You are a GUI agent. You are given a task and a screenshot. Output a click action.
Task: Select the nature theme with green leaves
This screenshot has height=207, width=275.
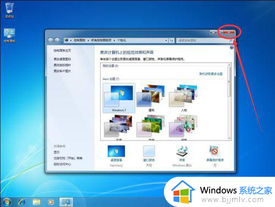pyautogui.click(x=151, y=127)
